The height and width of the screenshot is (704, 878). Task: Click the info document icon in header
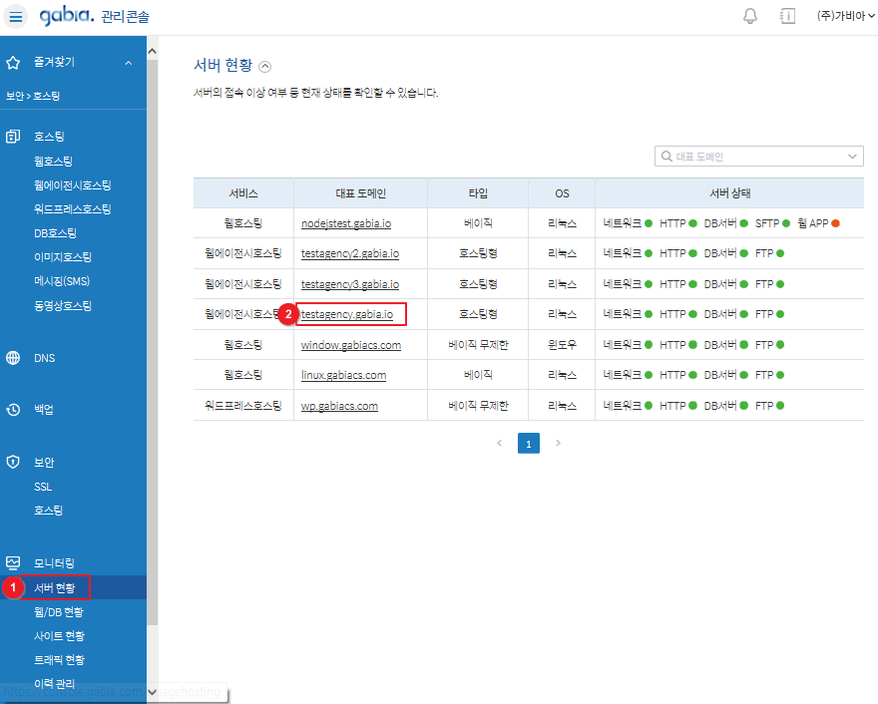coord(788,16)
